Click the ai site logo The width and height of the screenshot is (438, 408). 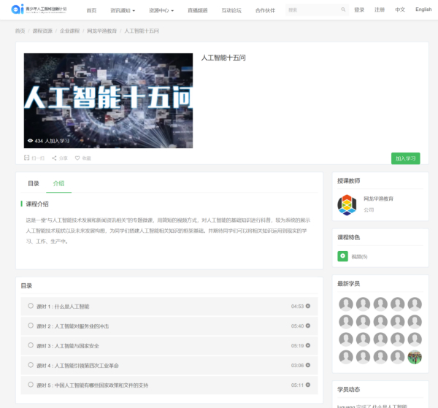[x=39, y=9]
